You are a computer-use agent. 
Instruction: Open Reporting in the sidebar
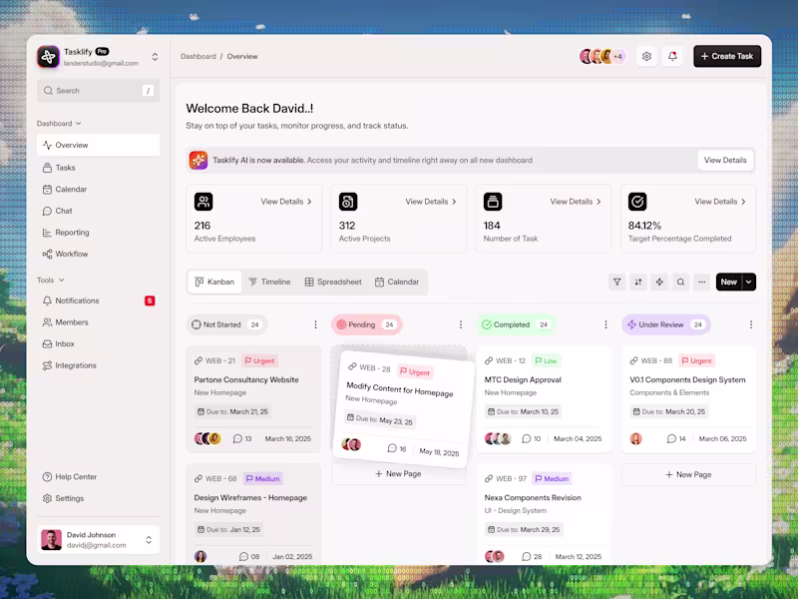pyautogui.click(x=98, y=233)
